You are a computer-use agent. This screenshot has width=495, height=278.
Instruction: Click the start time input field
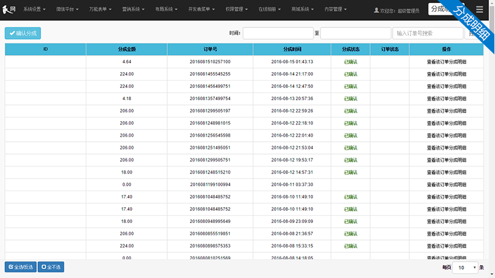(x=278, y=34)
